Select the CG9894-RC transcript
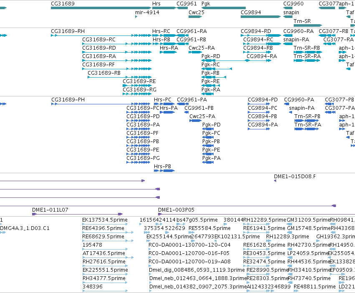The width and height of the screenshot is (355, 293). click(262, 44)
